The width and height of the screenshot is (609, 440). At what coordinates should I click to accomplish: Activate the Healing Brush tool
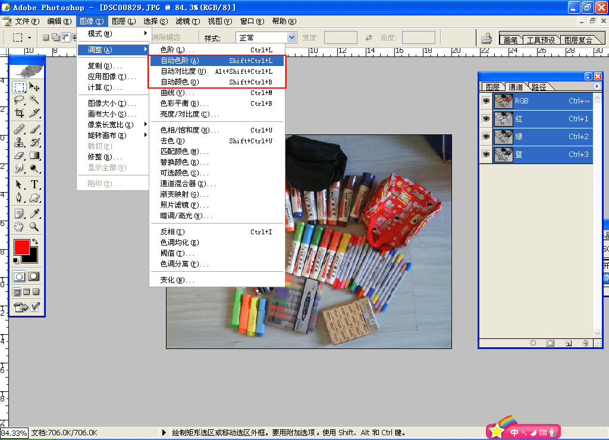click(x=19, y=129)
